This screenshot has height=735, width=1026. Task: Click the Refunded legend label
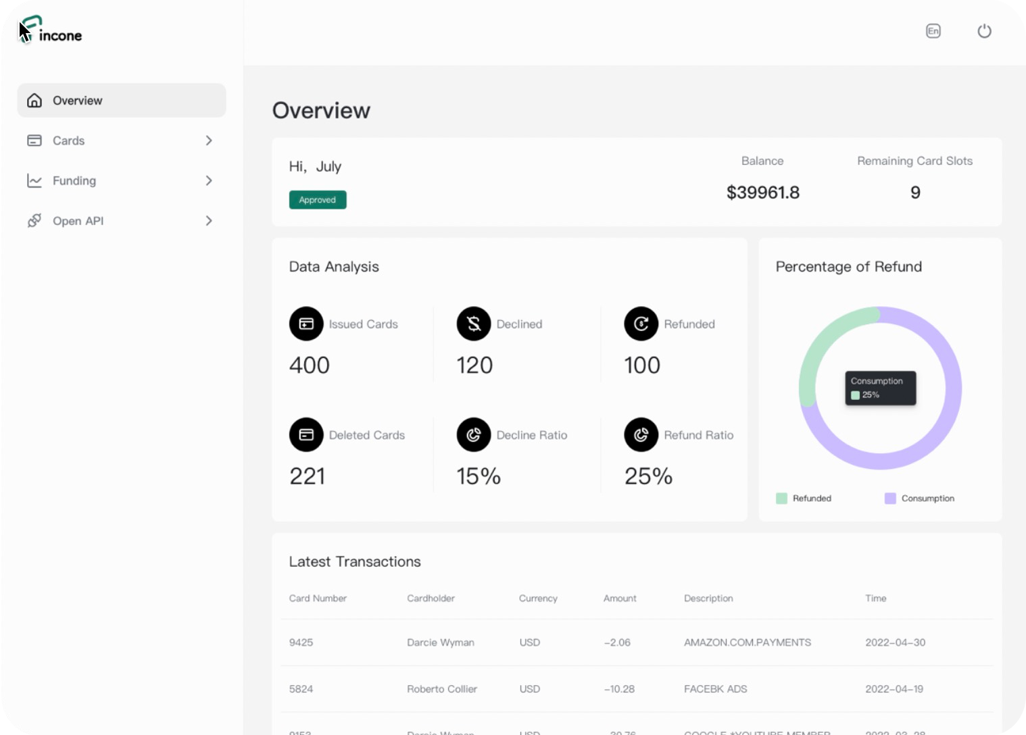pyautogui.click(x=812, y=499)
